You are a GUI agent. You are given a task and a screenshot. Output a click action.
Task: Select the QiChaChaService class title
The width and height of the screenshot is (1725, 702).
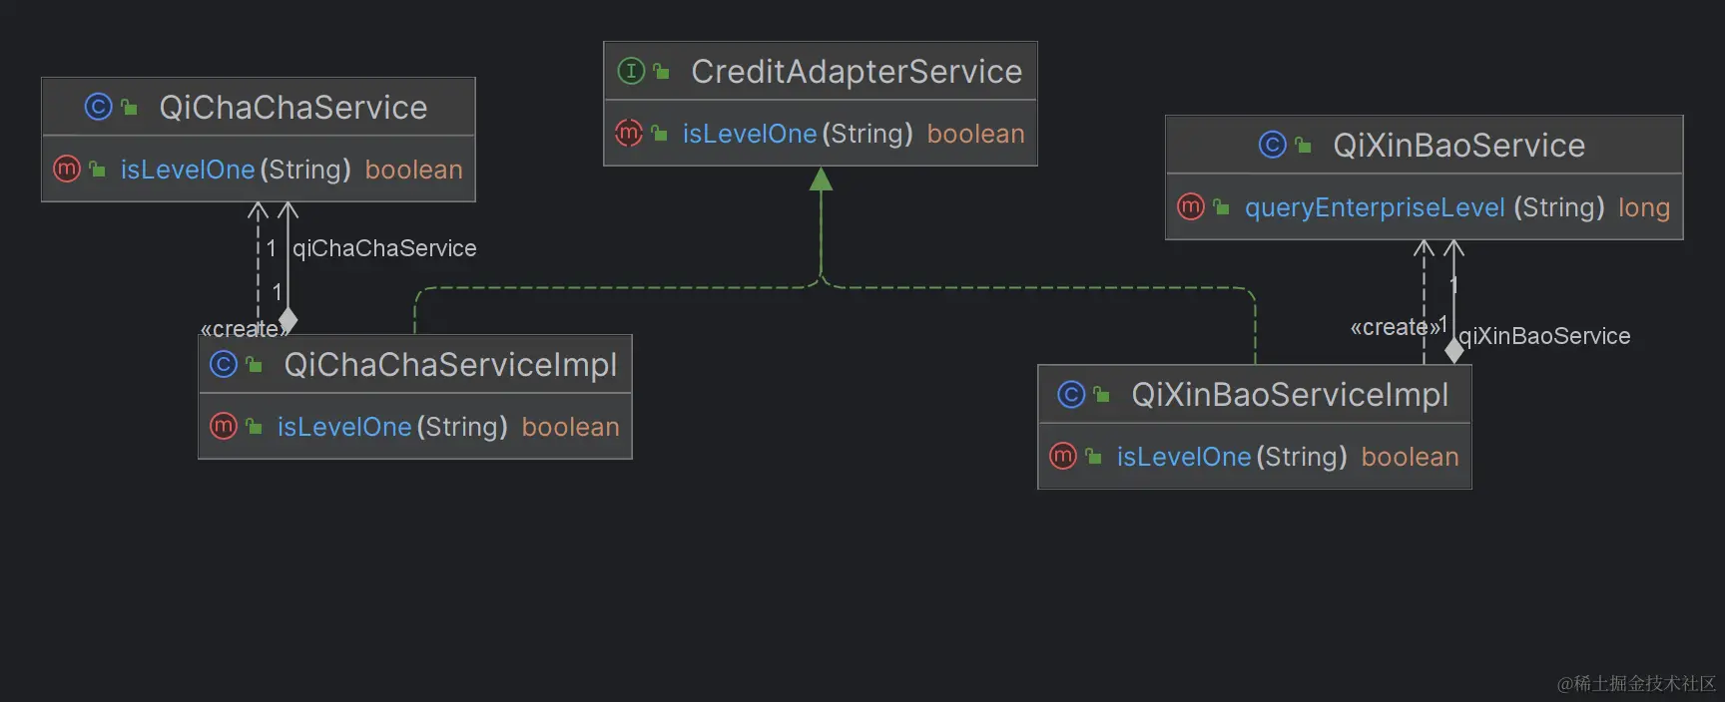[292, 108]
